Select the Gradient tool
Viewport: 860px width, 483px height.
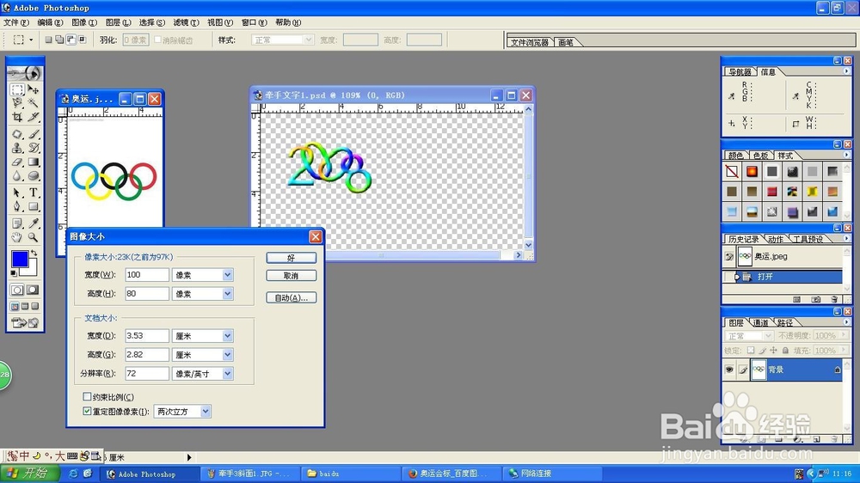34,162
